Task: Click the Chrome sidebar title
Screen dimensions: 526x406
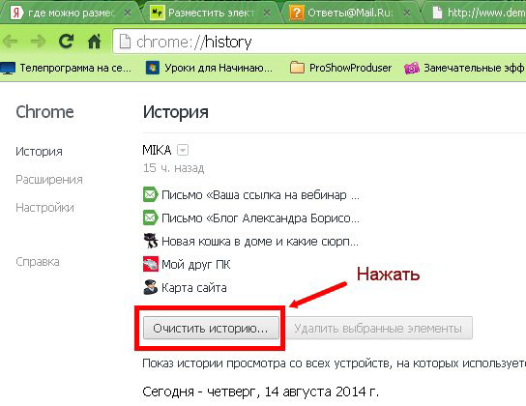Action: coord(44,111)
